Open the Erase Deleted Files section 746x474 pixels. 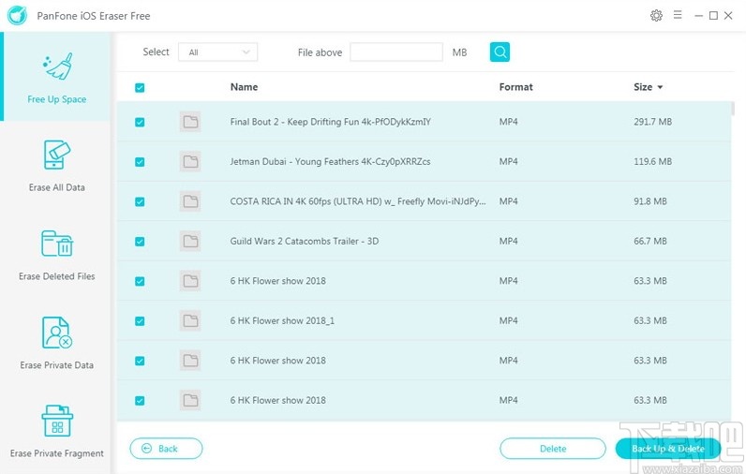click(x=56, y=254)
